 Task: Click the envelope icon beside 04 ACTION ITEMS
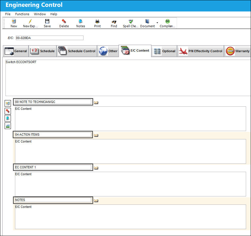96,135
